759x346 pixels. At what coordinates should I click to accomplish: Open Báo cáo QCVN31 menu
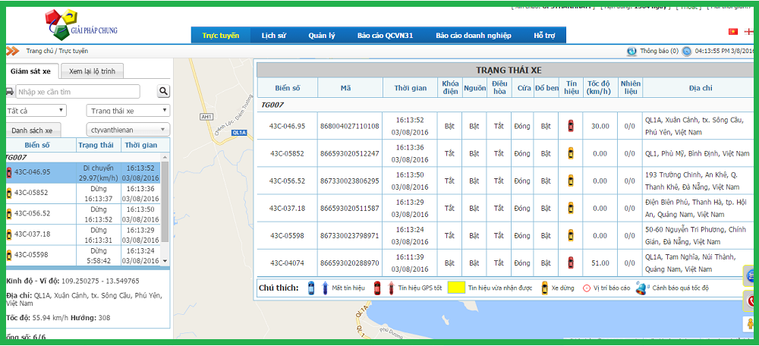[386, 36]
